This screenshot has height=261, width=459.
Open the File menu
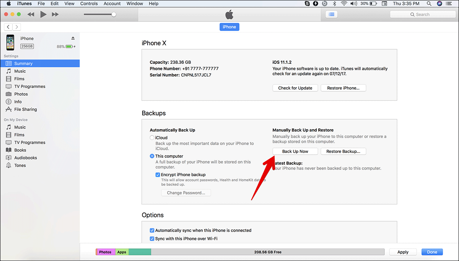tap(41, 3)
